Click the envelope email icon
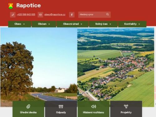156x117 pixels. tap(40, 15)
